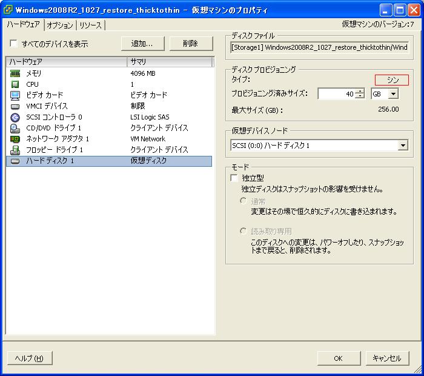Select the 読み取り専用 radio button
Screen dimensions: 424x376
(x=243, y=231)
